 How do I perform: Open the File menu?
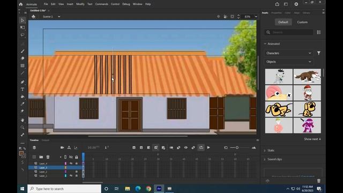pos(46,4)
